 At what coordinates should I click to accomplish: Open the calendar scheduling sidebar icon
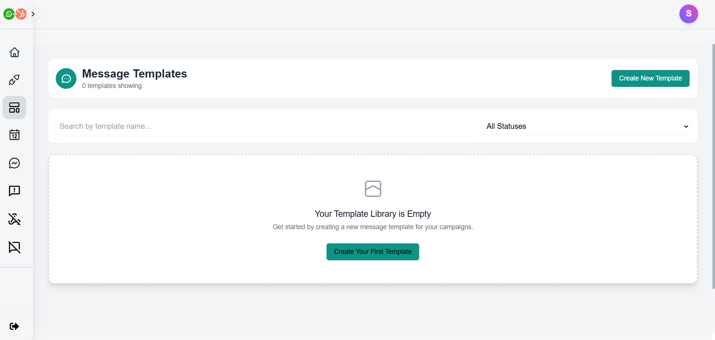tap(14, 135)
